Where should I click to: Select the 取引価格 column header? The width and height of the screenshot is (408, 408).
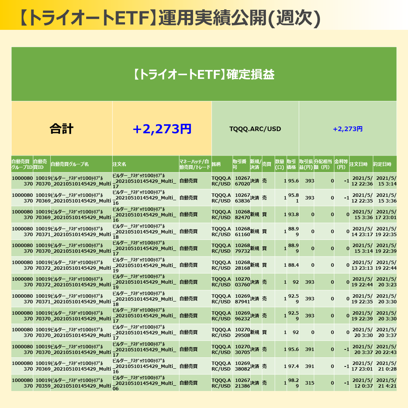click(x=292, y=164)
